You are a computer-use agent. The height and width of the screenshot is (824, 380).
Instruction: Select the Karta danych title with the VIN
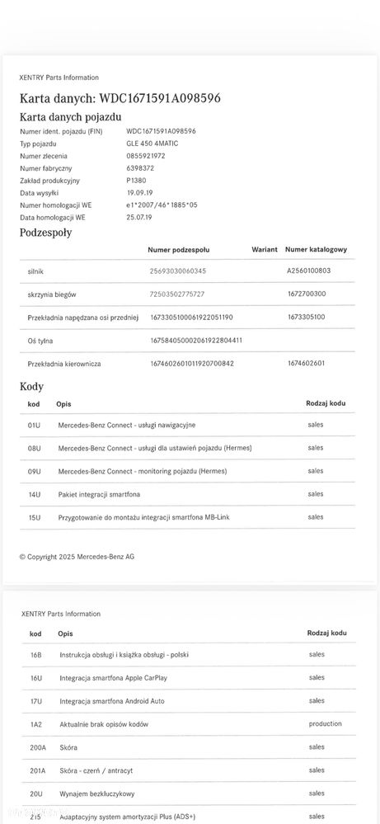point(120,98)
